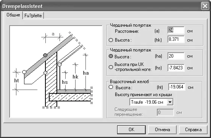Screen dimensions: 211x138
Task: Confirm with the OK button
Action: tap(131, 130)
